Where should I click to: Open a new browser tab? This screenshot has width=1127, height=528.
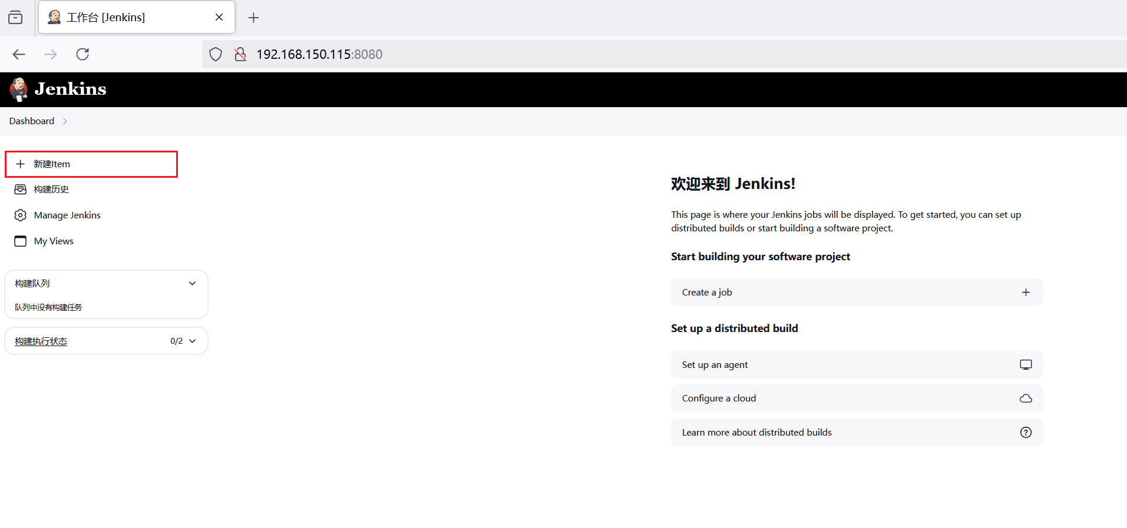[x=253, y=18]
